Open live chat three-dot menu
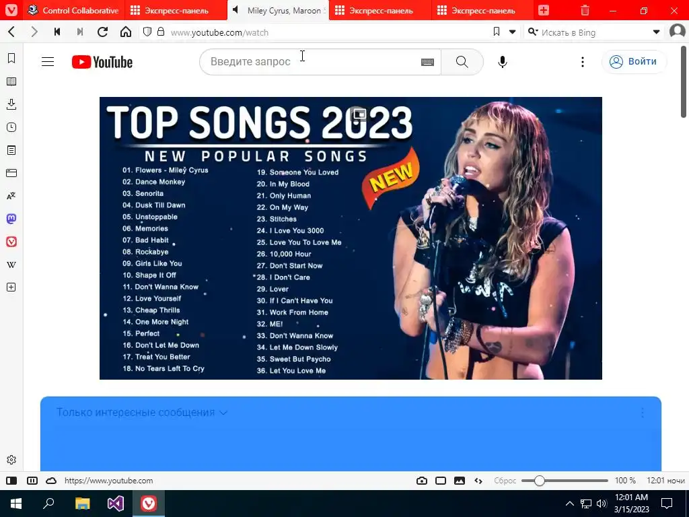This screenshot has width=689, height=517. (643, 413)
